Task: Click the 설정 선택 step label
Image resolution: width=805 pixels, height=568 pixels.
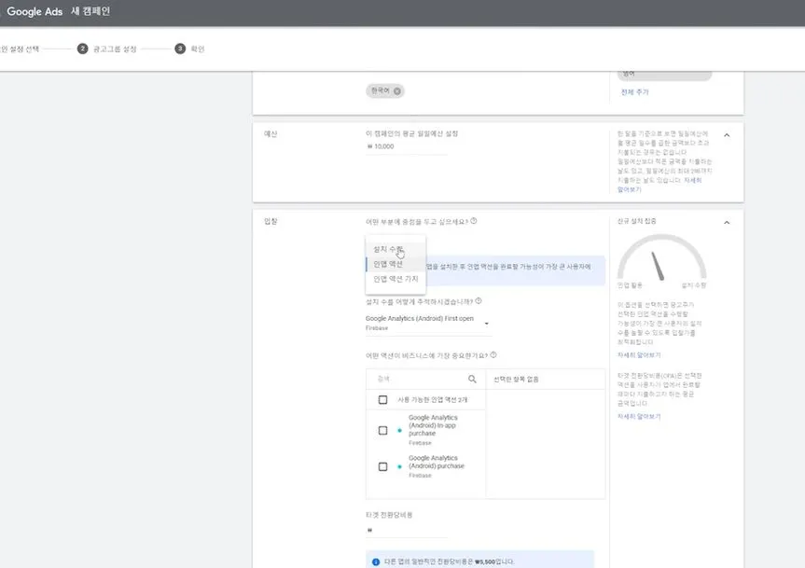Action: click(19, 49)
